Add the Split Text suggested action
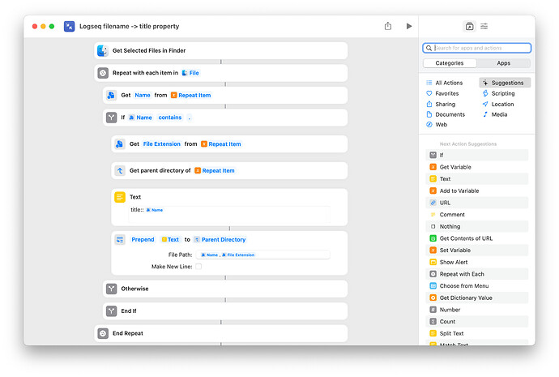559x377 pixels. point(477,333)
